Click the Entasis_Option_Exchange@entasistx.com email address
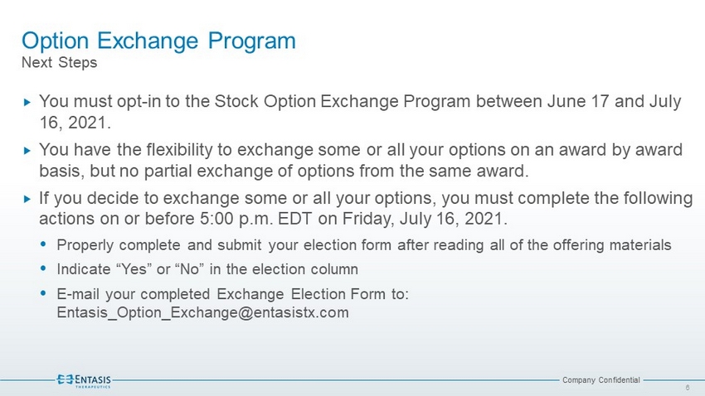Screen dimensions: 705x396 click(202, 312)
